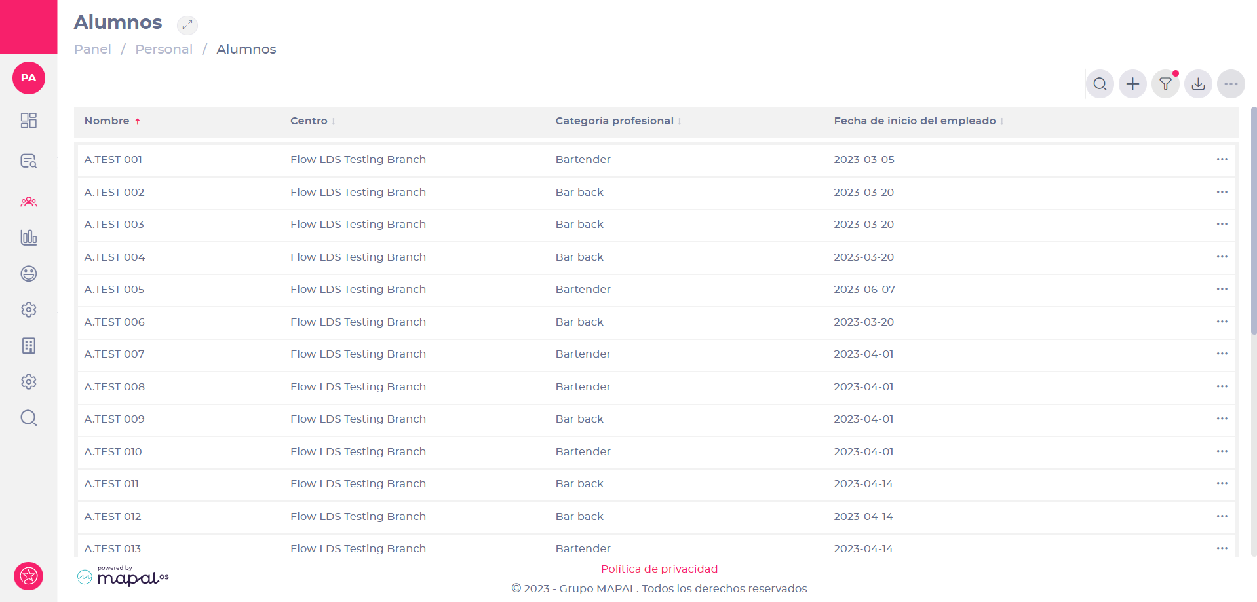
Task: Click the Alumnos page title
Action: pyautogui.click(x=118, y=22)
